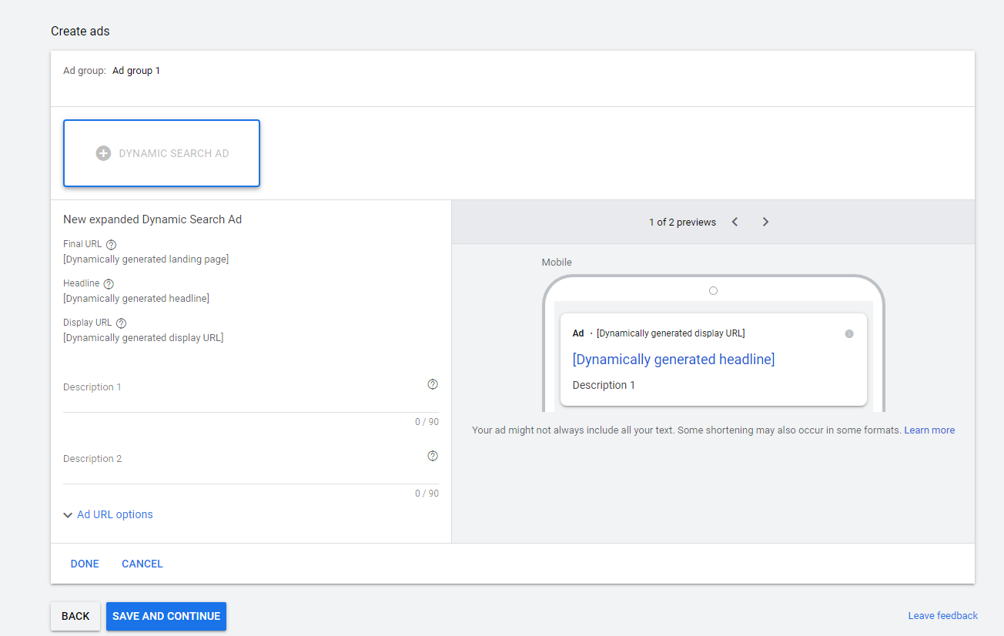
Task: Open the Final URL help icon
Action: [x=111, y=245]
